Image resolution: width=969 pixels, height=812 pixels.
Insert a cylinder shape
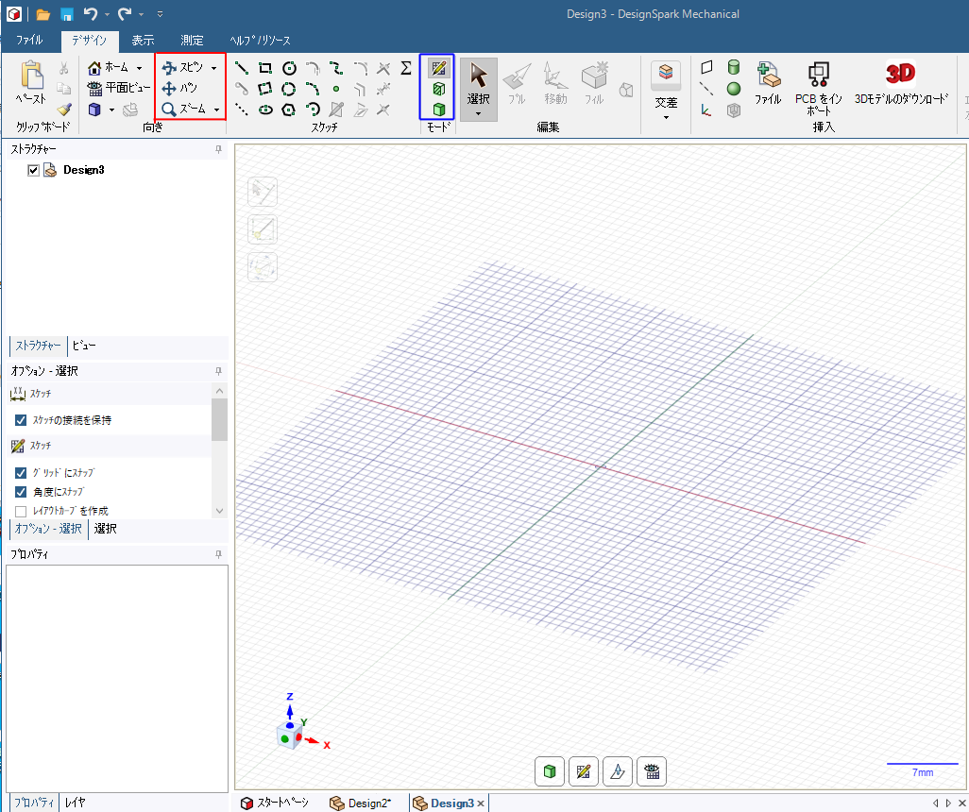click(734, 67)
